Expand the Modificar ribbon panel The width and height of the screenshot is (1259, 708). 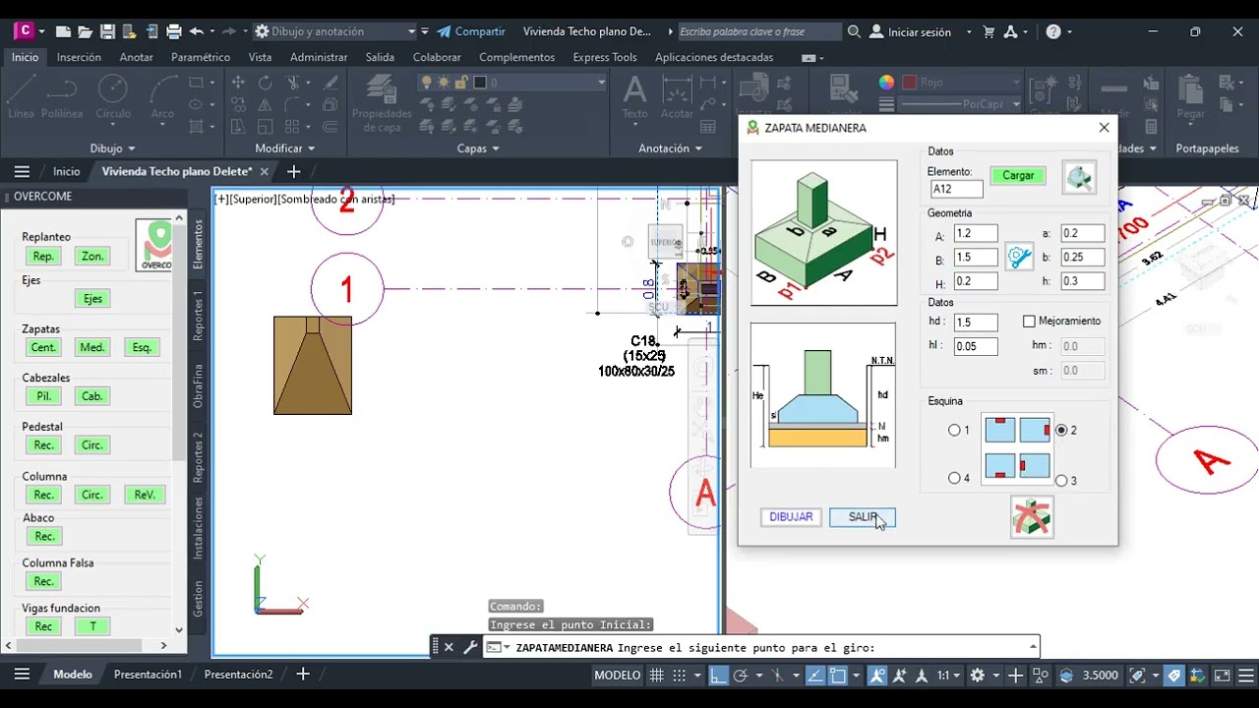pos(284,148)
